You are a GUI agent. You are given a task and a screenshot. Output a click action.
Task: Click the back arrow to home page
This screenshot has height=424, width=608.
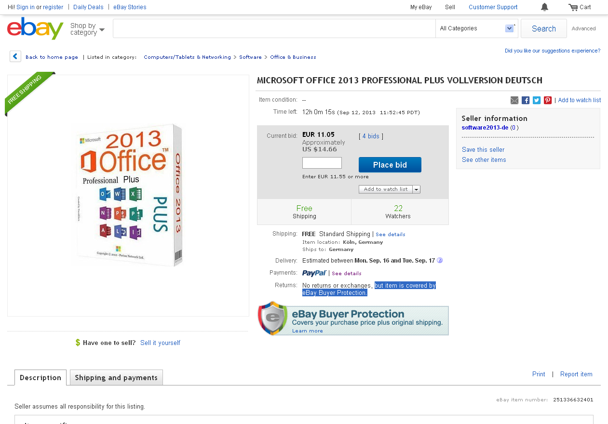(15, 56)
